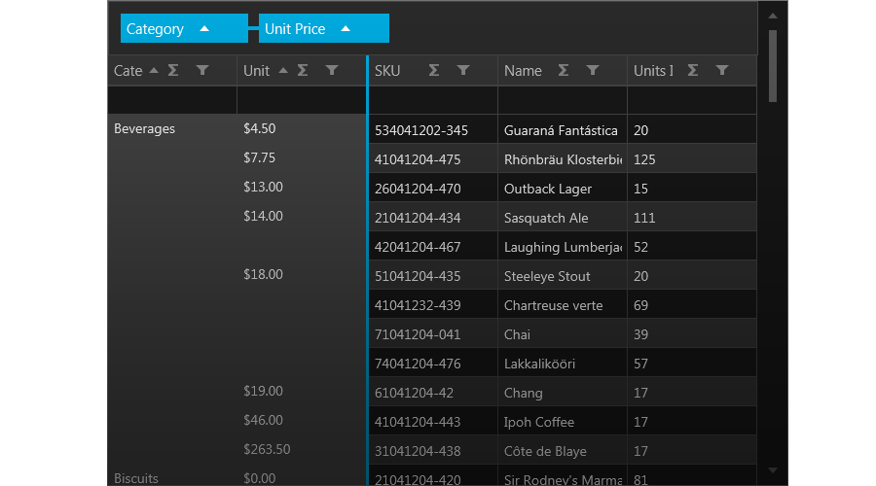Open summary sigma in Units column header

click(693, 70)
